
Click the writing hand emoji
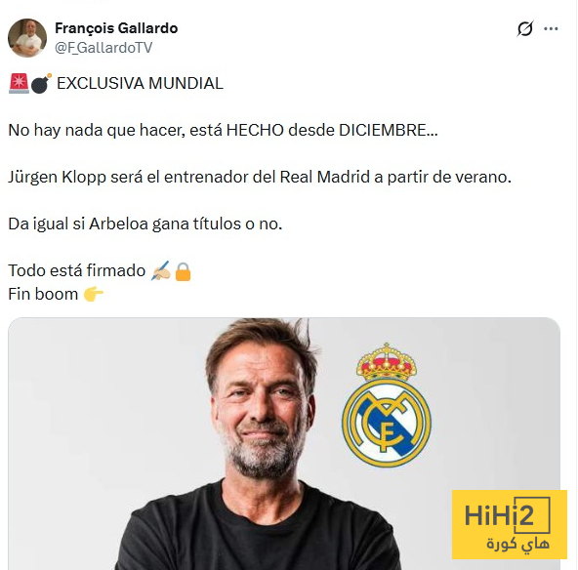161,270
